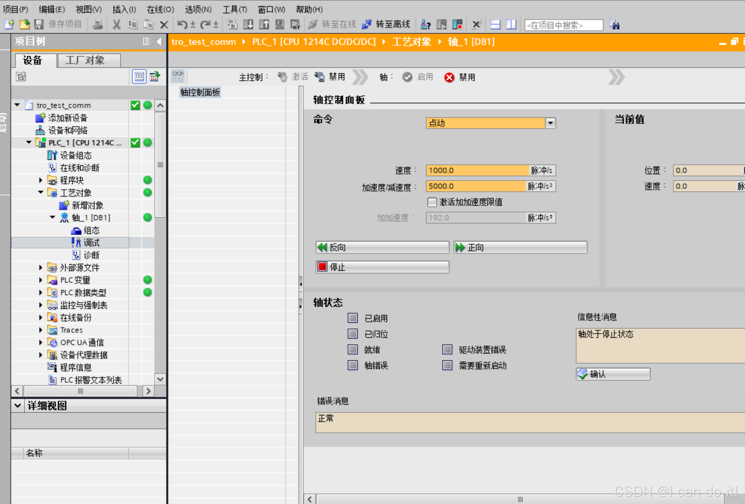Click the red axis disable (禁用) icon
The image size is (745, 504).
(449, 77)
